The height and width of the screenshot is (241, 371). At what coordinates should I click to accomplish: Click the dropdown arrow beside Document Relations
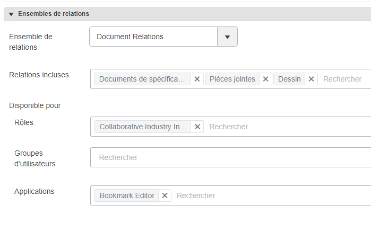227,37
